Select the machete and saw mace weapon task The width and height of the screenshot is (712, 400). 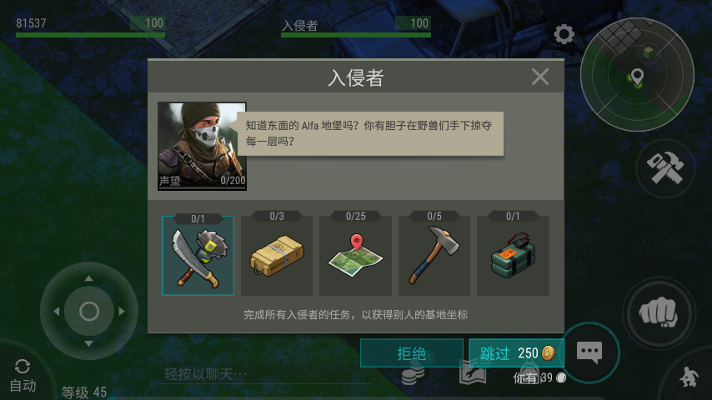point(198,256)
